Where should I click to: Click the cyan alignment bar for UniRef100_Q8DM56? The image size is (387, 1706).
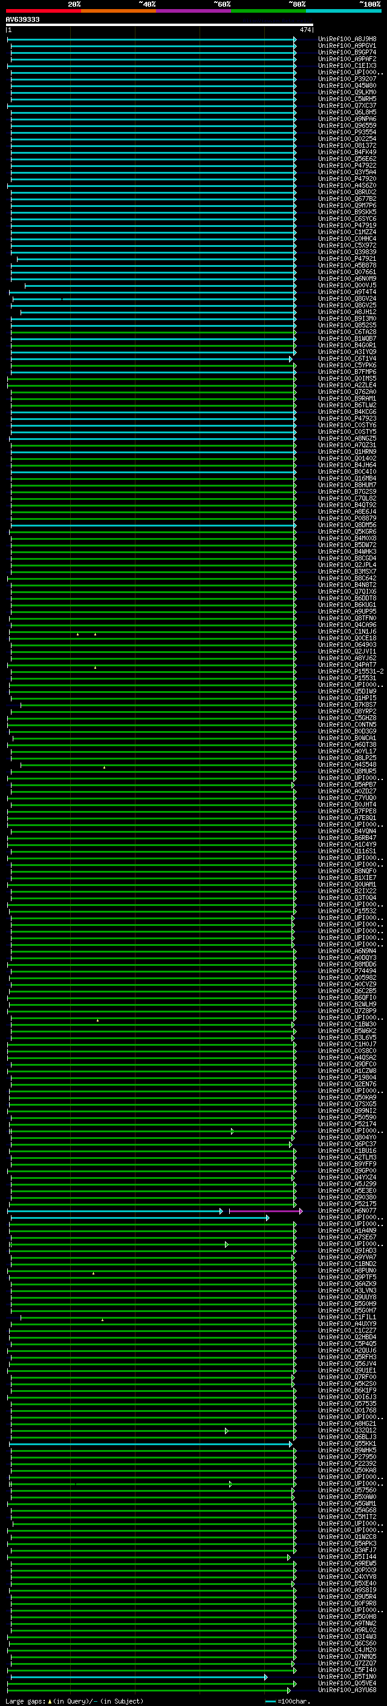pos(153,525)
